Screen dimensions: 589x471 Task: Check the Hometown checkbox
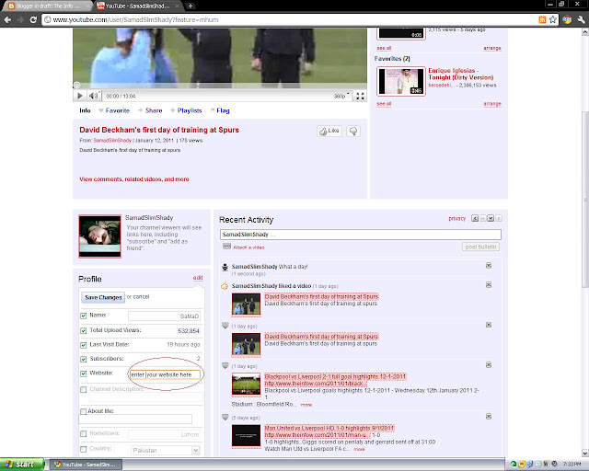point(84,434)
